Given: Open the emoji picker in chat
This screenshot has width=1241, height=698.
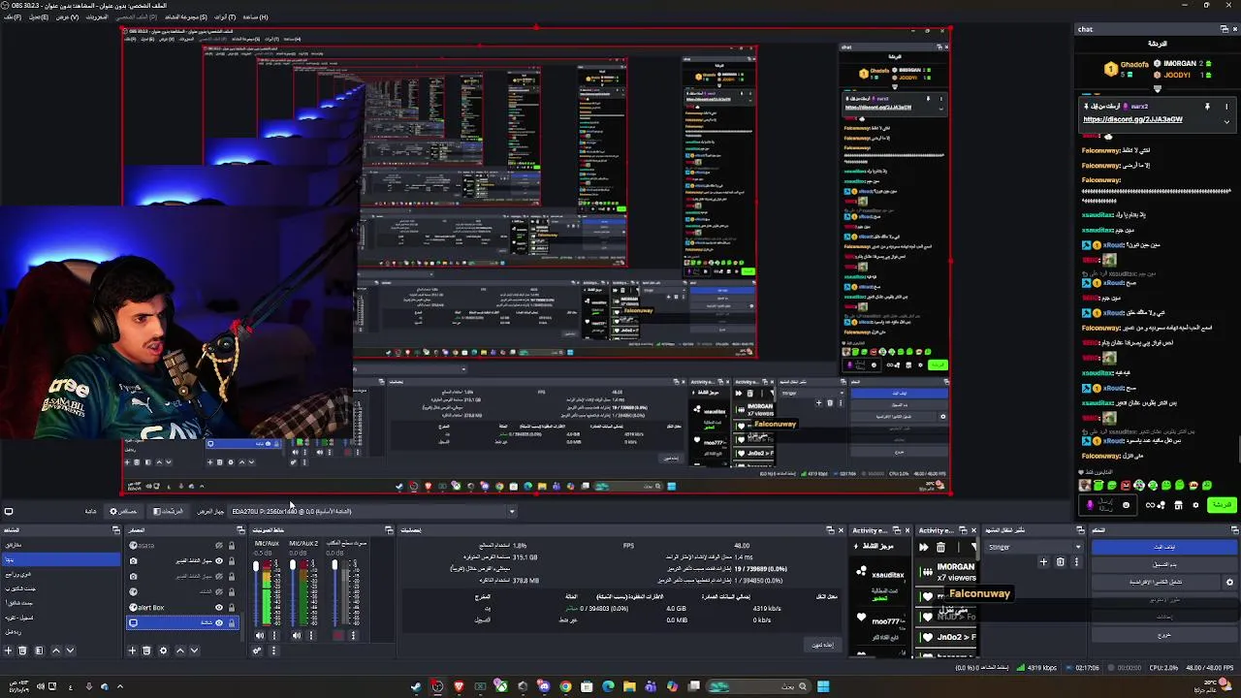Looking at the screenshot, I should pyautogui.click(x=1126, y=505).
